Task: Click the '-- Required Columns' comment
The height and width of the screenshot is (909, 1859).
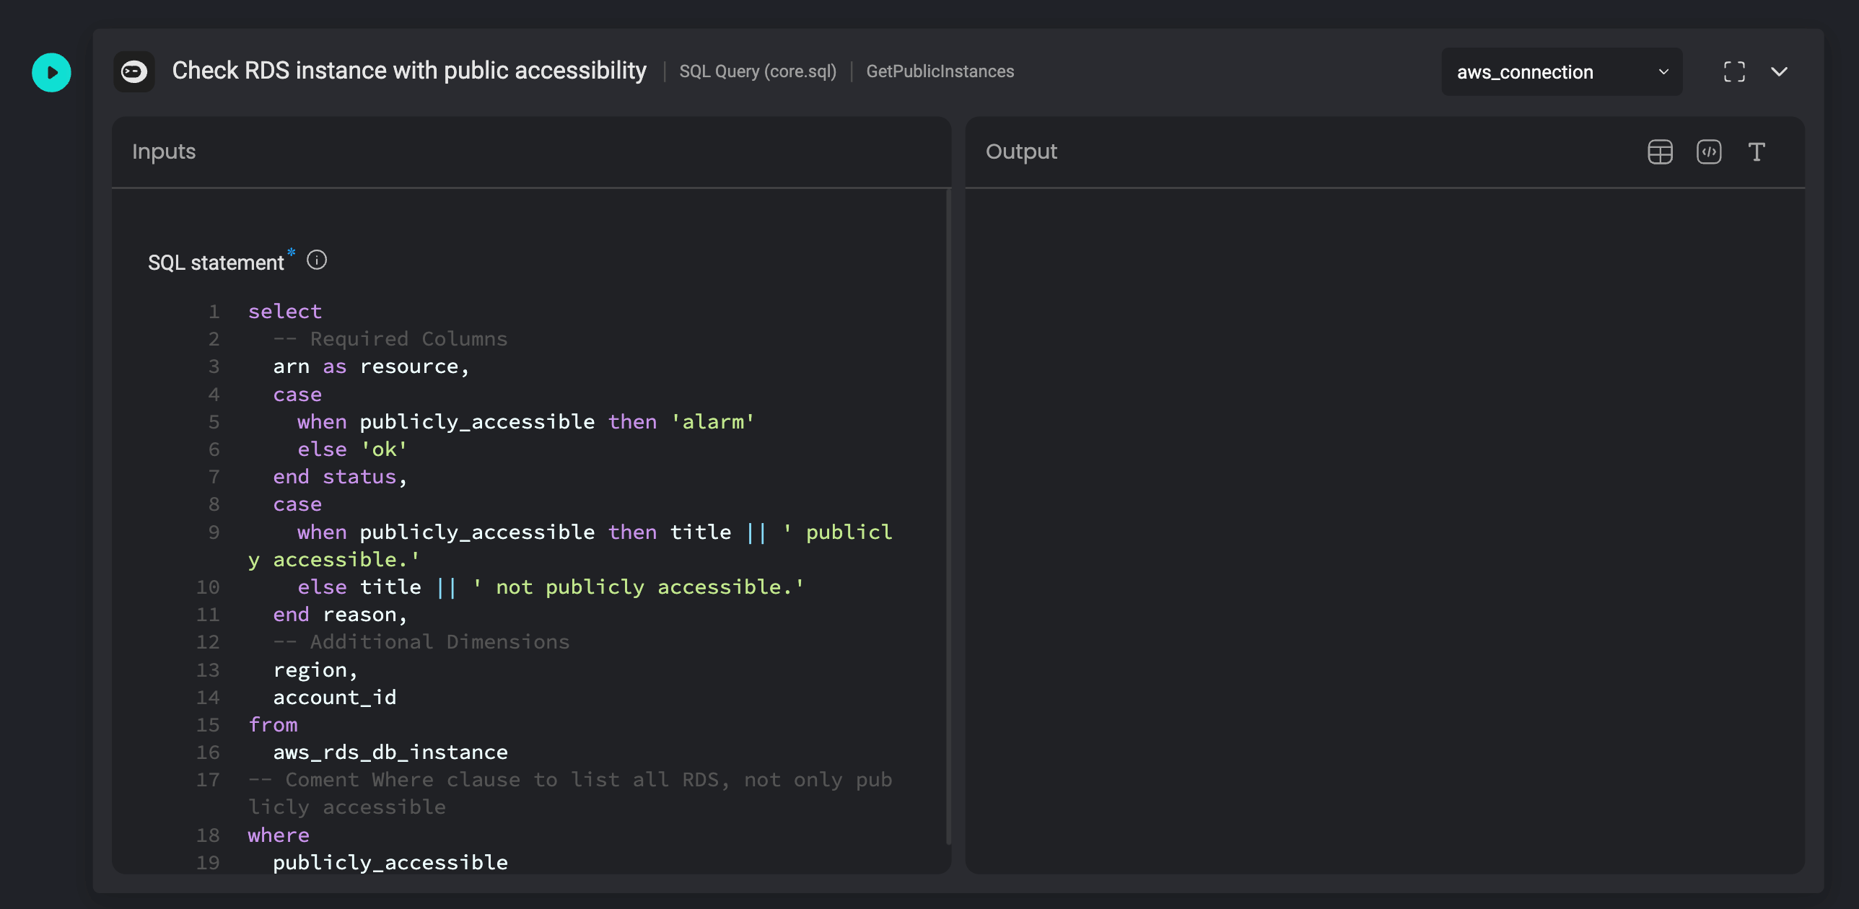Action: pos(390,339)
